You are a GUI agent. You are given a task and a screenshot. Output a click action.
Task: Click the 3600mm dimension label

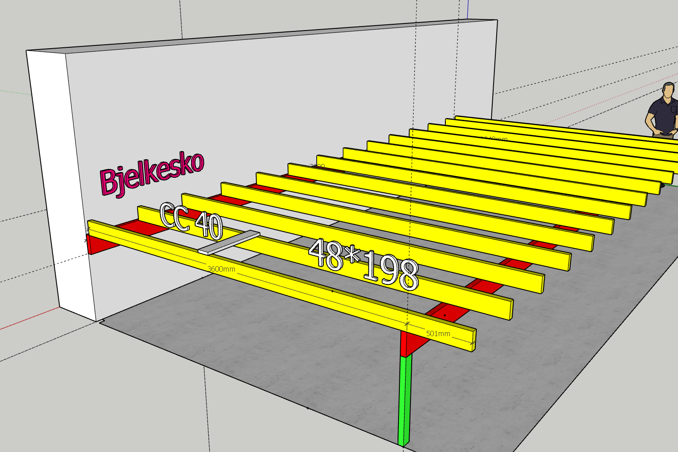point(221,269)
